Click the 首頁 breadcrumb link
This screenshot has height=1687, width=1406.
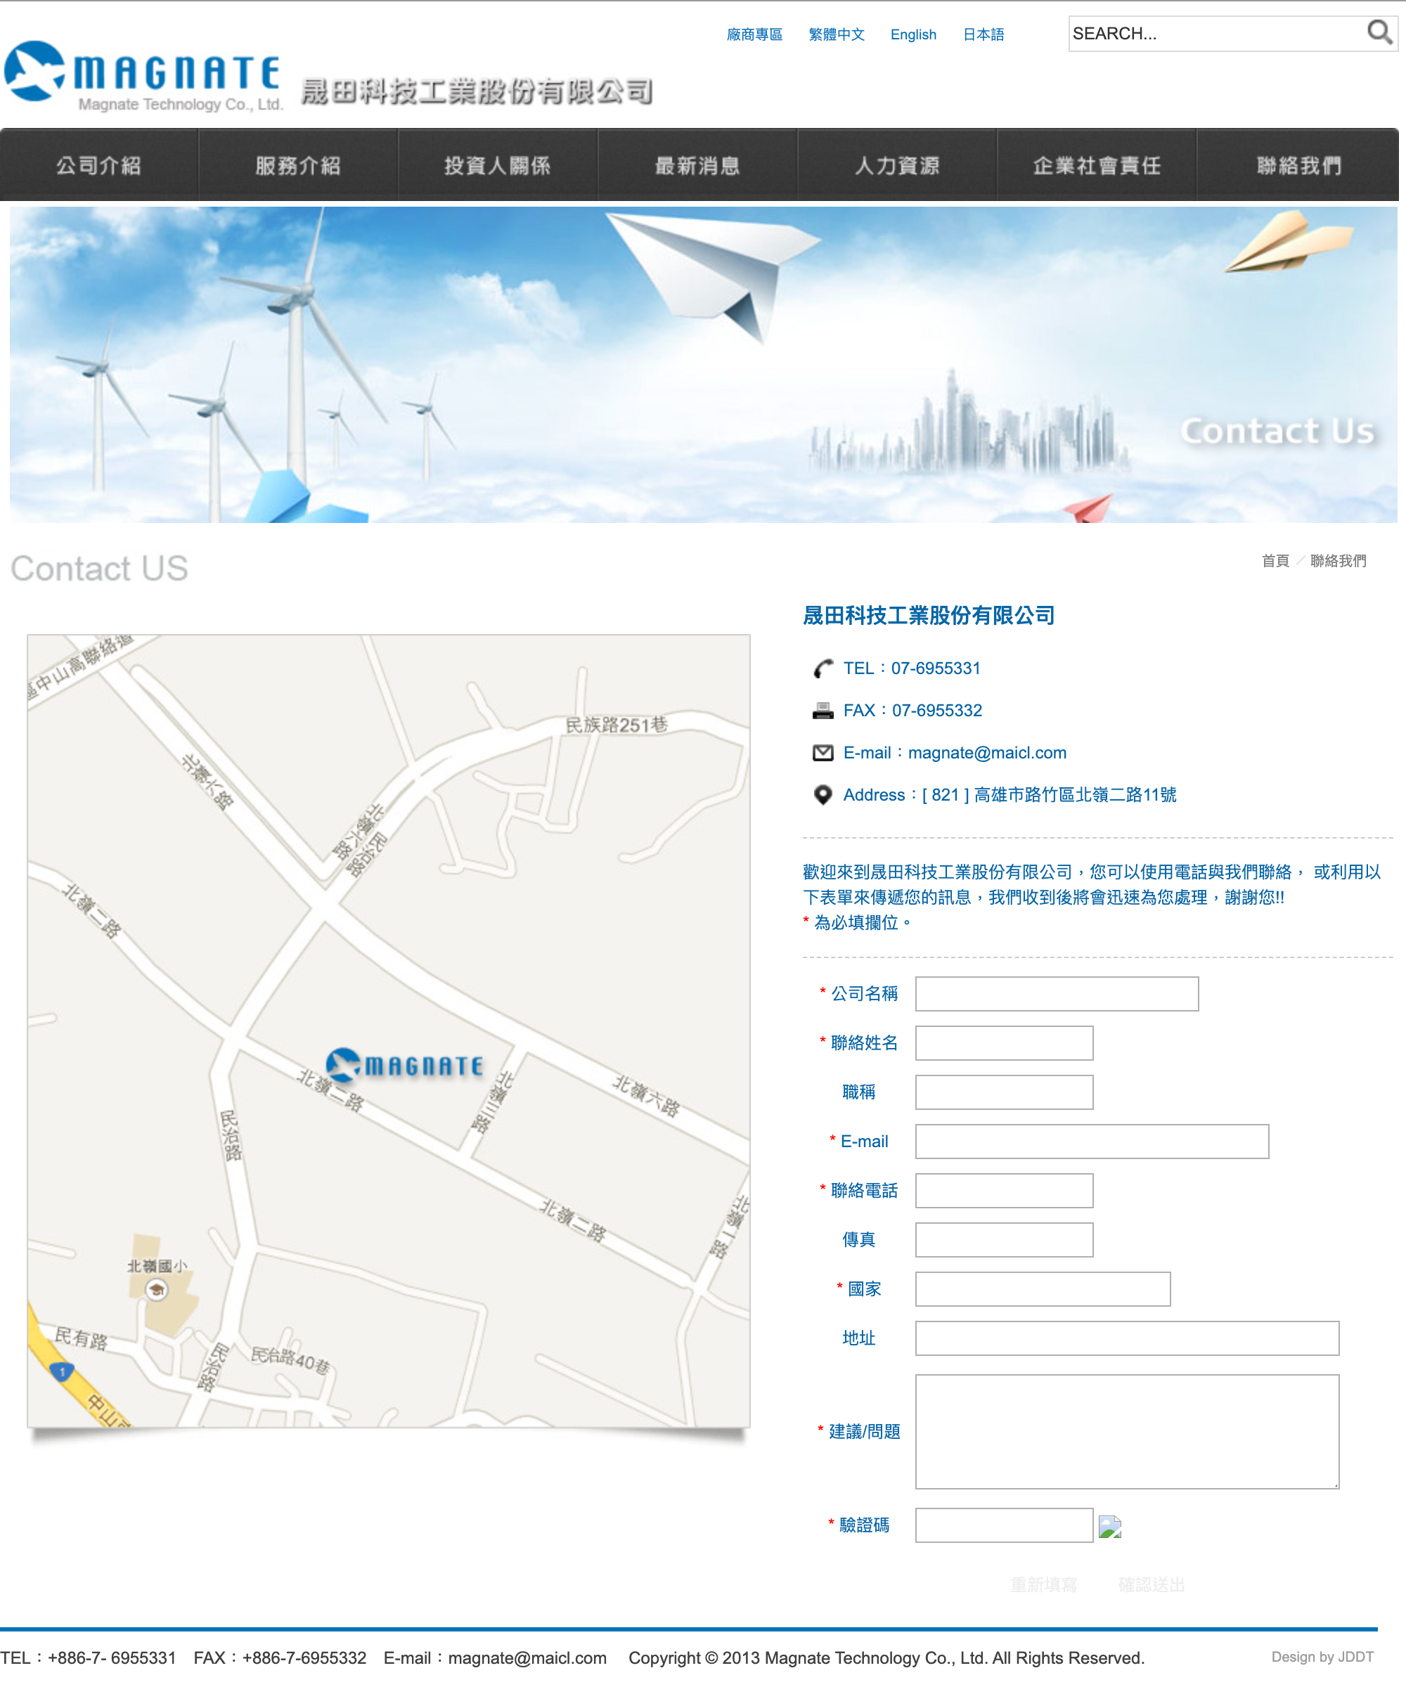click(x=1275, y=561)
